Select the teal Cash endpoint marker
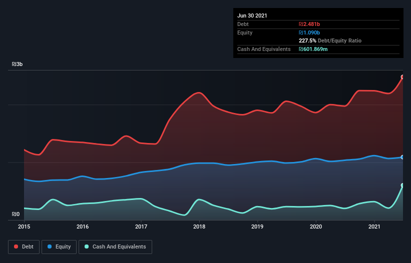 pyautogui.click(x=402, y=185)
